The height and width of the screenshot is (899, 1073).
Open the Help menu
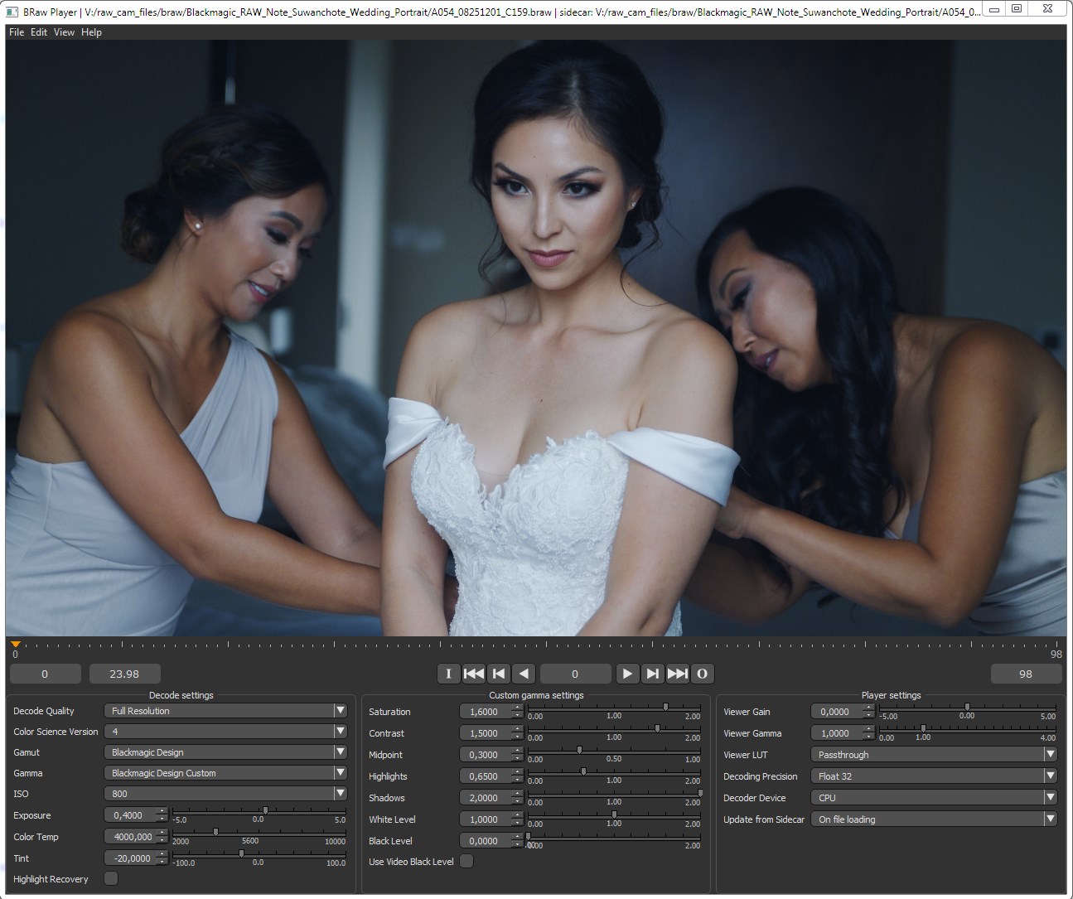click(91, 32)
